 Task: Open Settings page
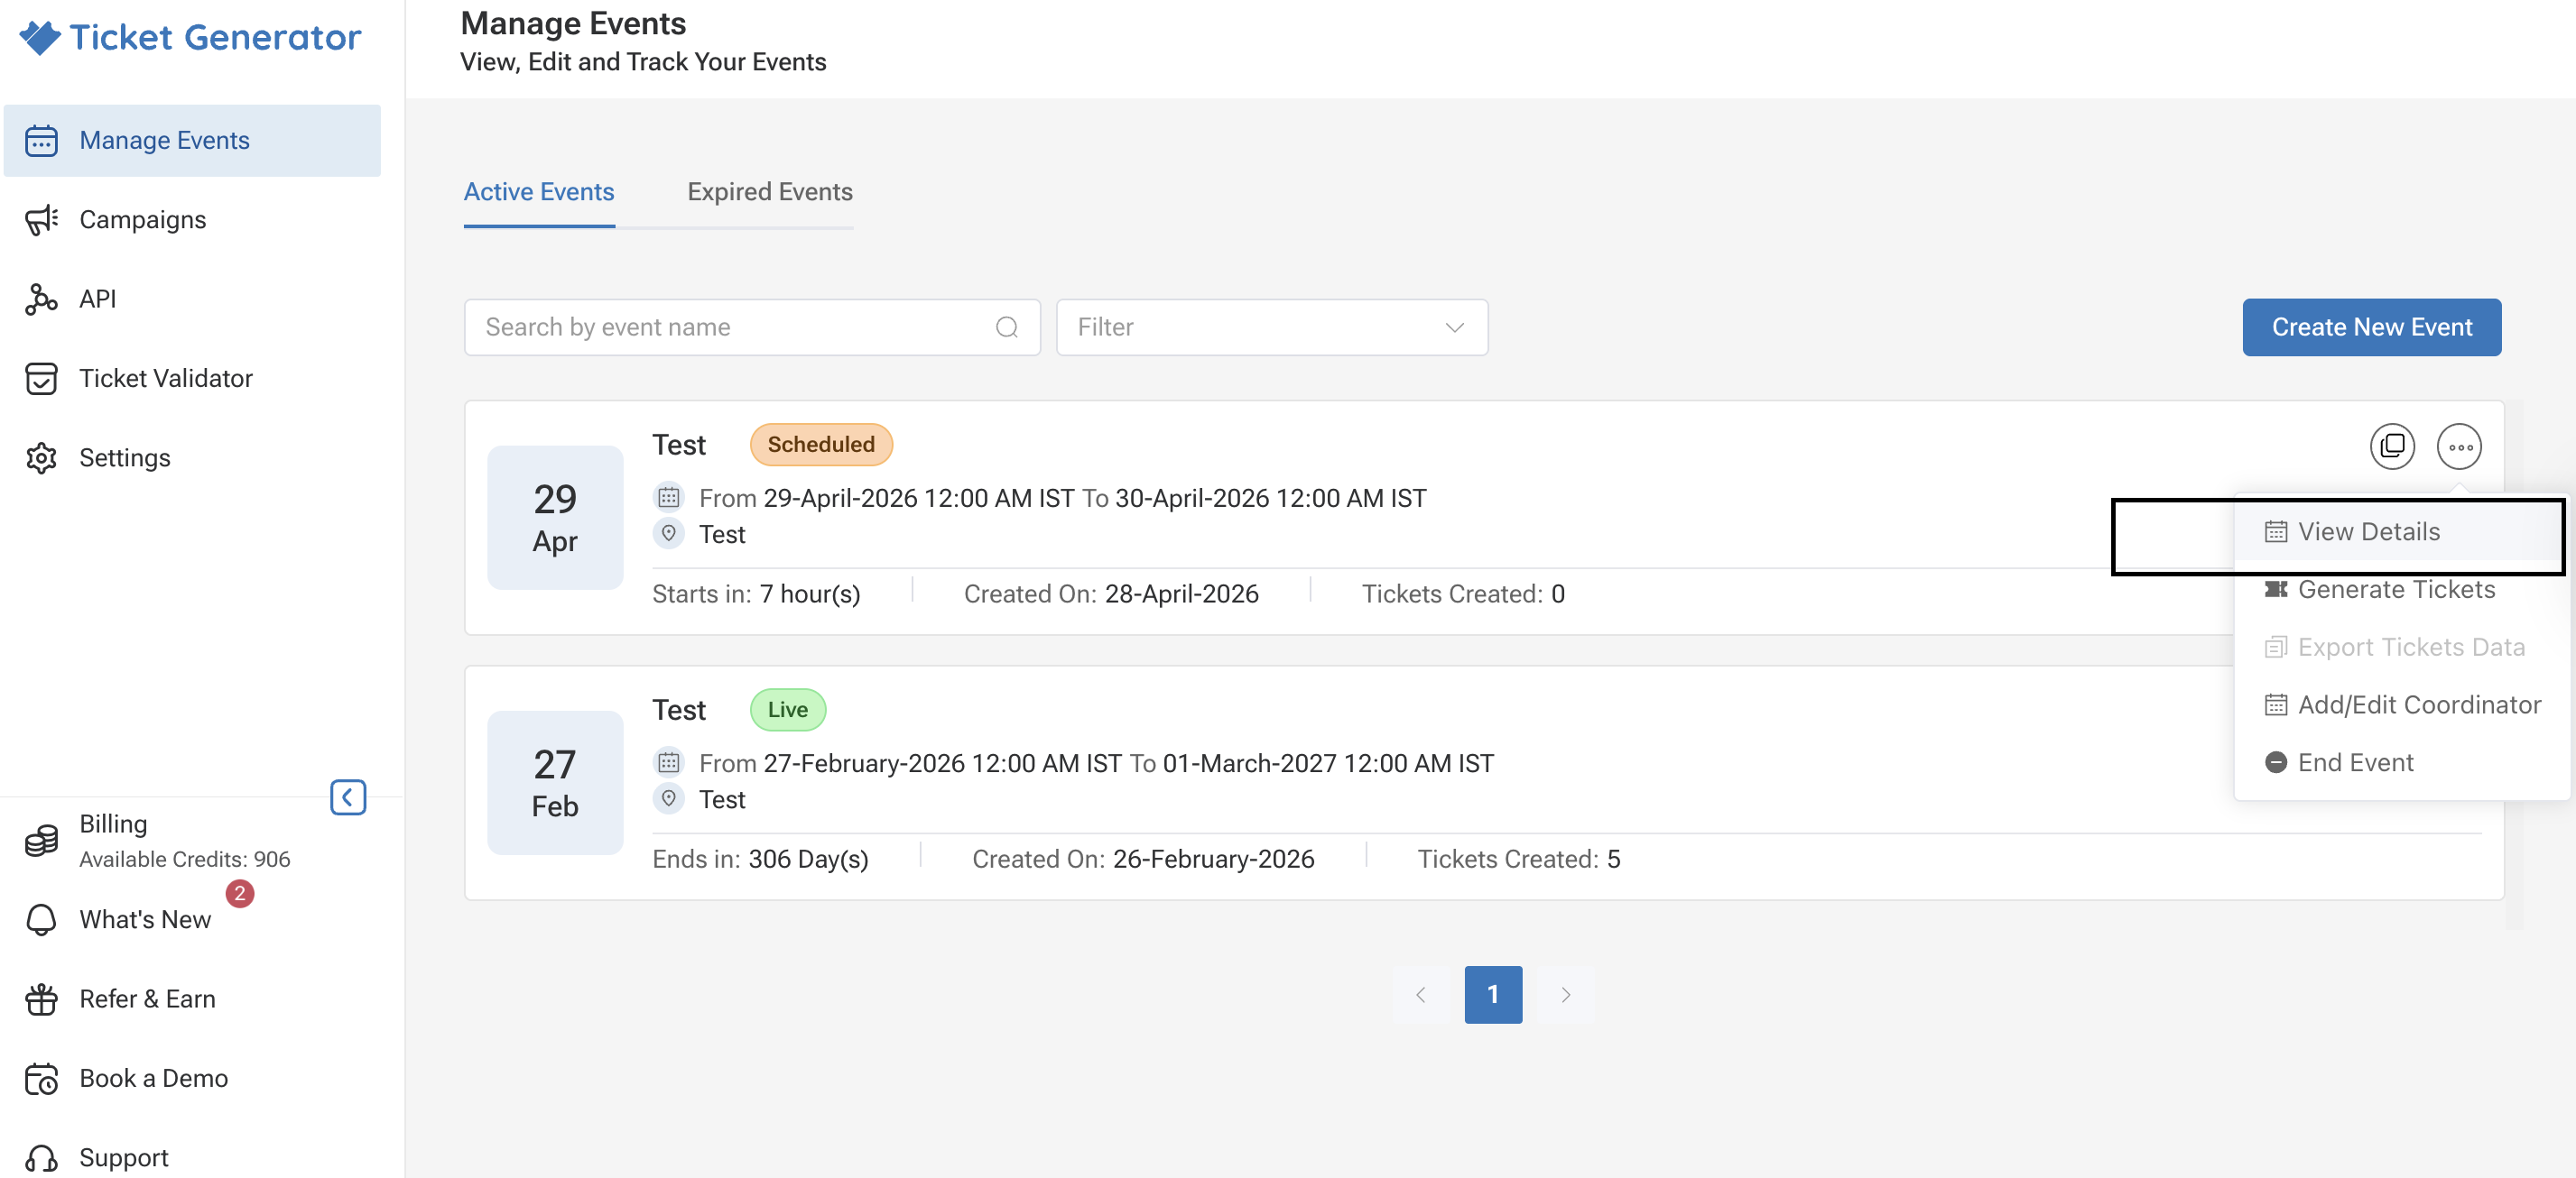(x=125, y=457)
